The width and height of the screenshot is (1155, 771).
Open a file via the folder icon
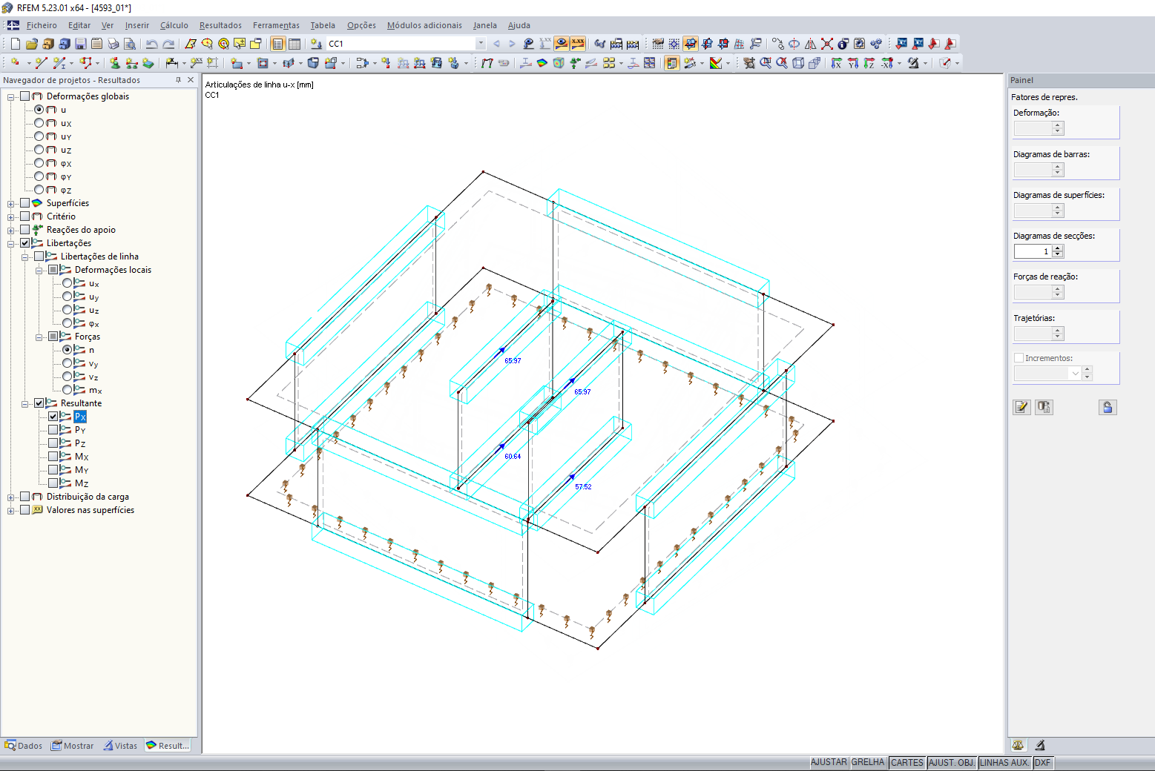[x=31, y=44]
